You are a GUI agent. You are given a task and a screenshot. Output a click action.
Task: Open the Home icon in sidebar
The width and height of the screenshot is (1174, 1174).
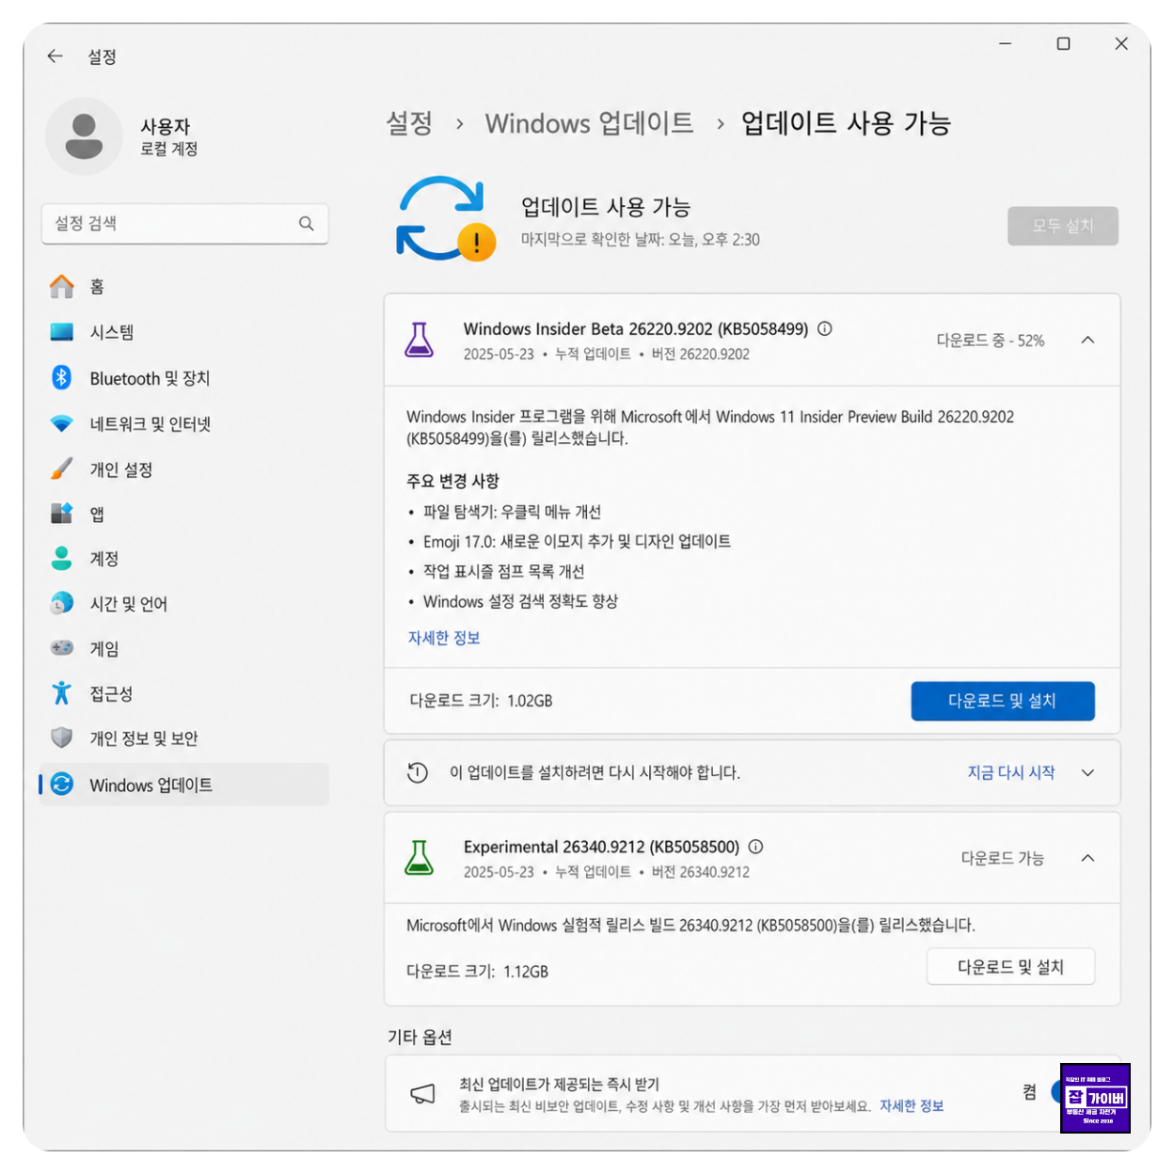point(62,287)
